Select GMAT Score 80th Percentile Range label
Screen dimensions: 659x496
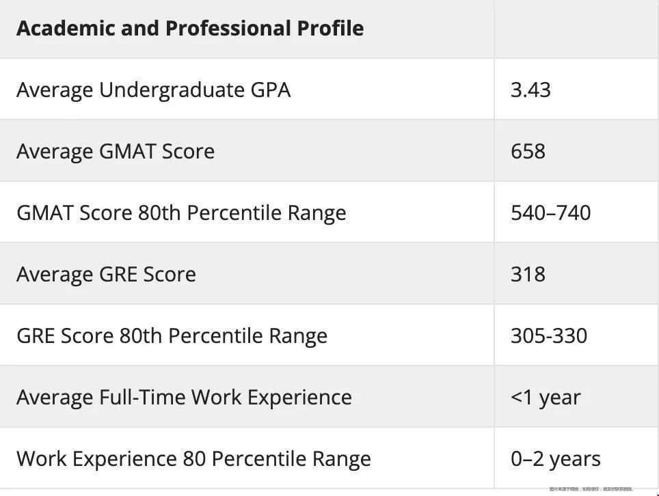pos(181,212)
